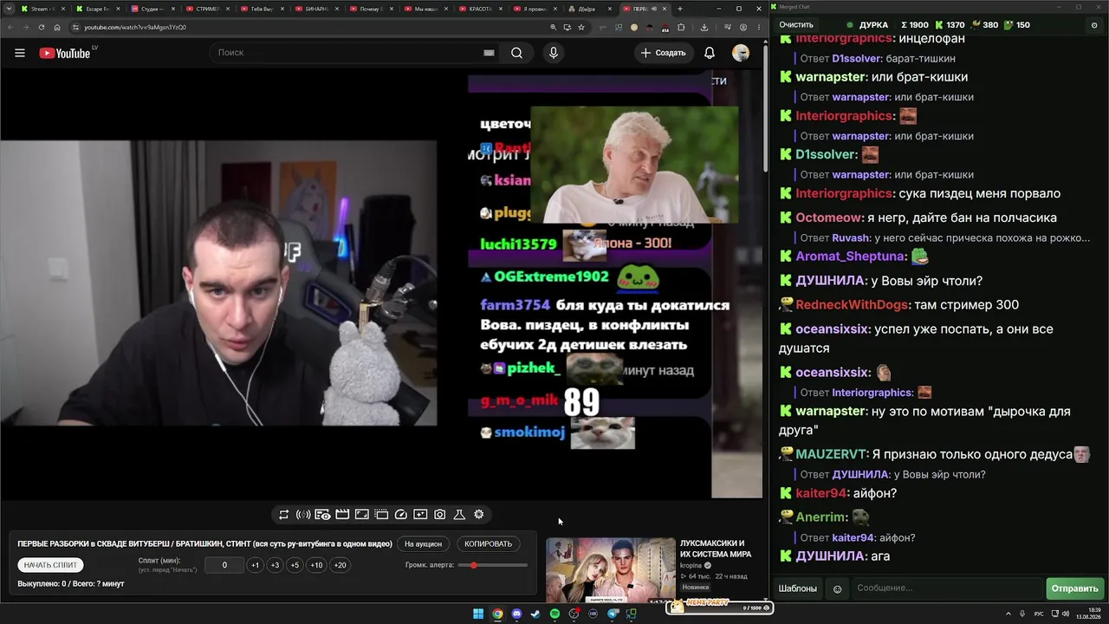Click the flask icon in player toolbar
Image resolution: width=1109 pixels, height=624 pixels.
click(x=459, y=515)
